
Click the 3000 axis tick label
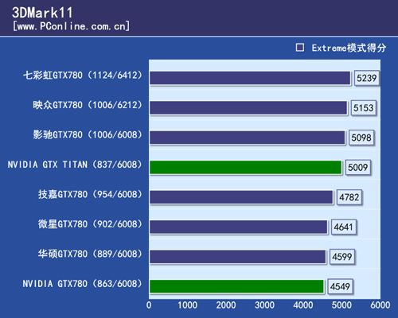pyautogui.click(x=264, y=305)
